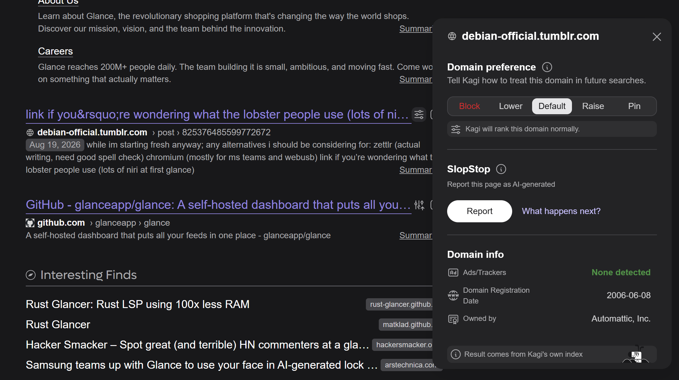
Task: Click the Owned by certificate icon
Action: [x=453, y=319]
